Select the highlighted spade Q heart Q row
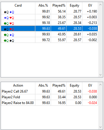The image size is (104, 130). (49, 29)
